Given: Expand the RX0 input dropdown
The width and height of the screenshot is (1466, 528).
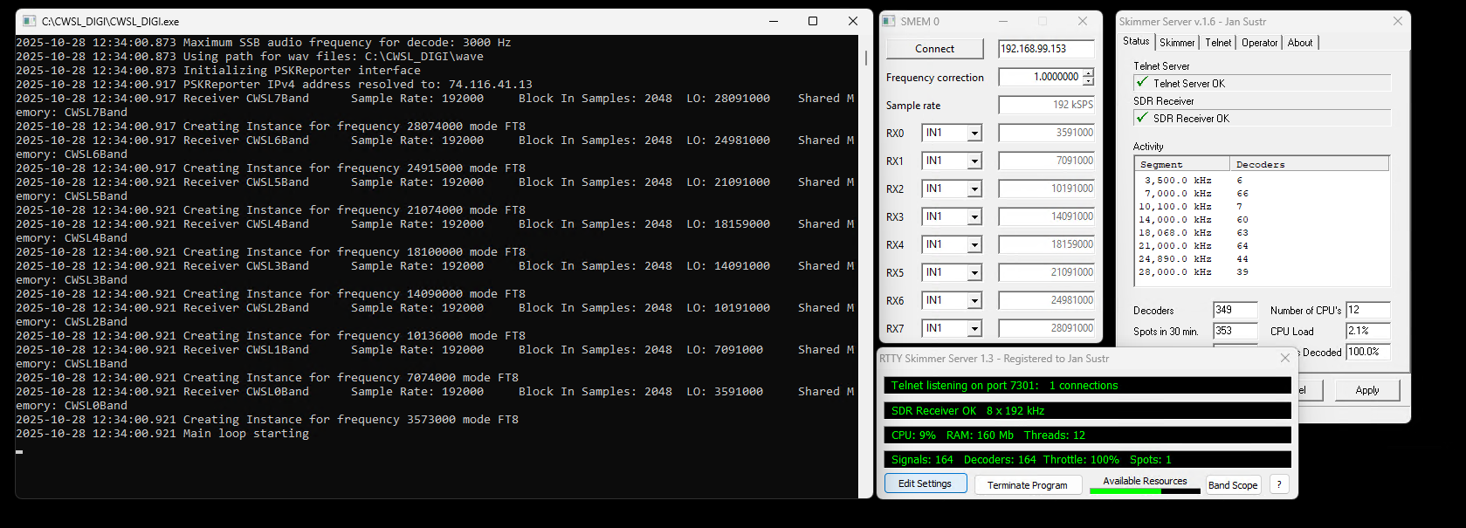Looking at the screenshot, I should [974, 134].
